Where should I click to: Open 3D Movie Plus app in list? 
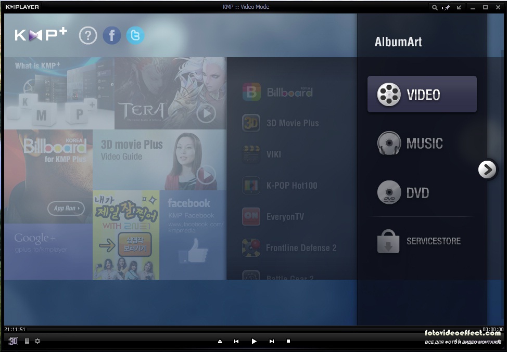(281, 123)
